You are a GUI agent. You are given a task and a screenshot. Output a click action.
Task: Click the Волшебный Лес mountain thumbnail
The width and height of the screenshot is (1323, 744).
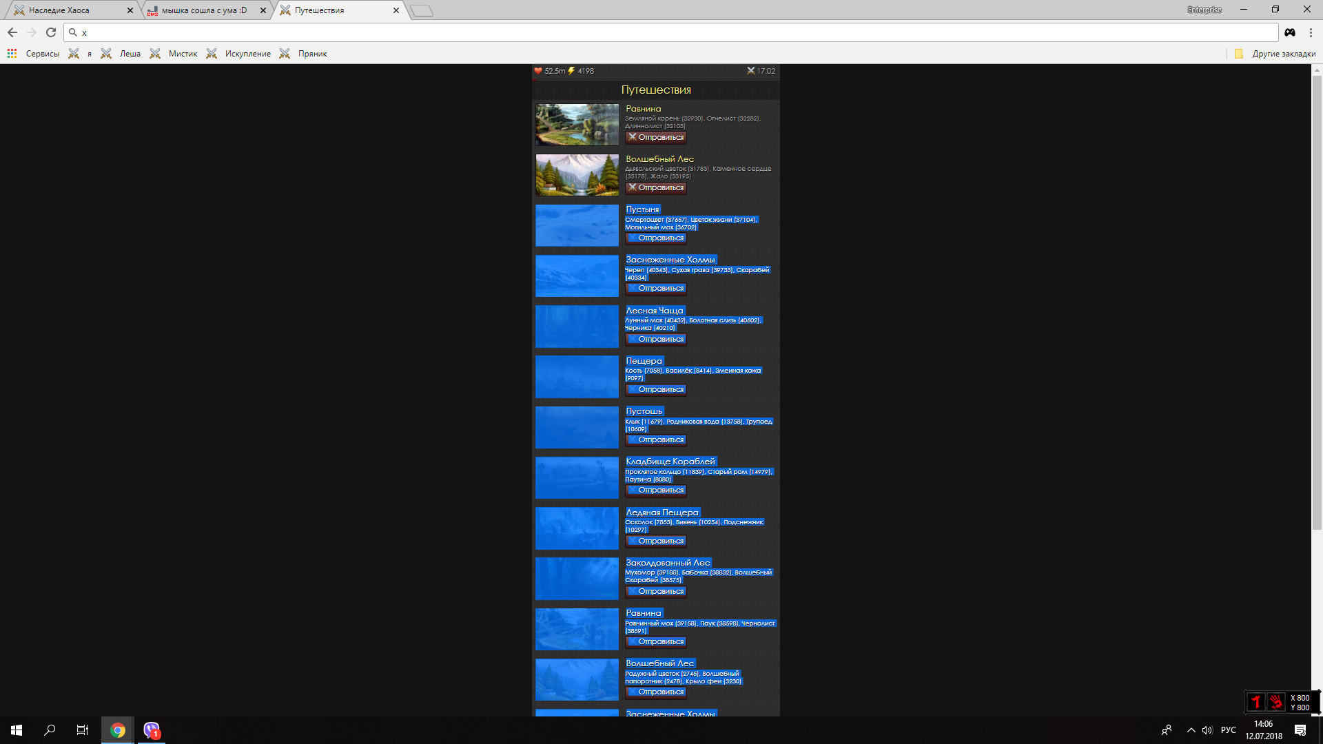(577, 175)
